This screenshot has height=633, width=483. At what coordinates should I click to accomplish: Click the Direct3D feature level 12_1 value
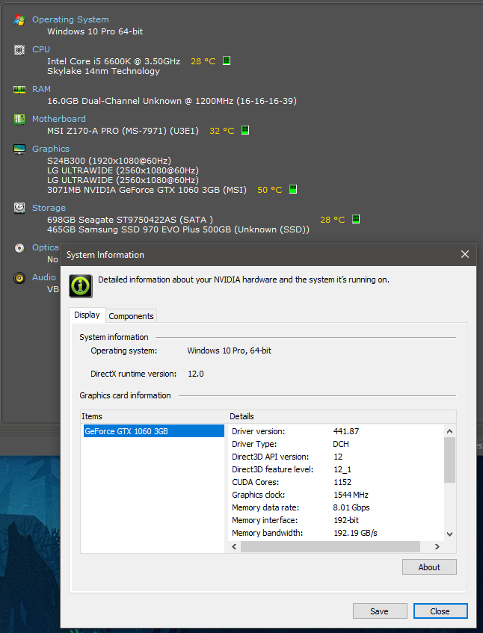pyautogui.click(x=342, y=469)
